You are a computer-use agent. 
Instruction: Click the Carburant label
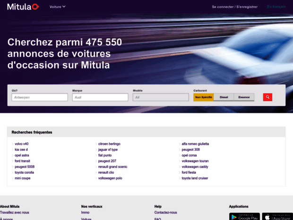[x=200, y=91]
